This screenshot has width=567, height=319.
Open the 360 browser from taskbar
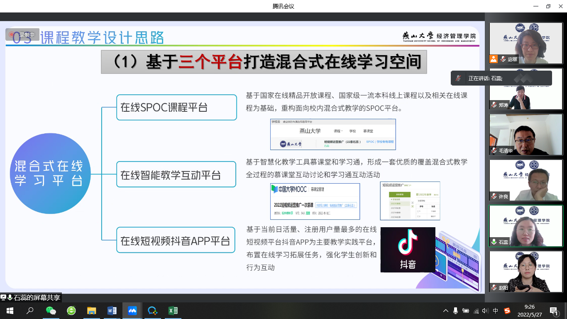[x=71, y=311]
